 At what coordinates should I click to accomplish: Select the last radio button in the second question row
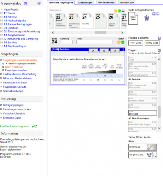tap(119, 80)
